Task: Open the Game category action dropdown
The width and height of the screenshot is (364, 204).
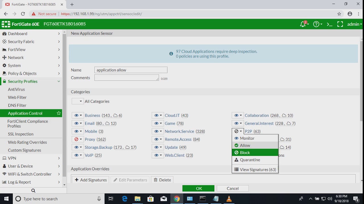Action: coord(158,123)
